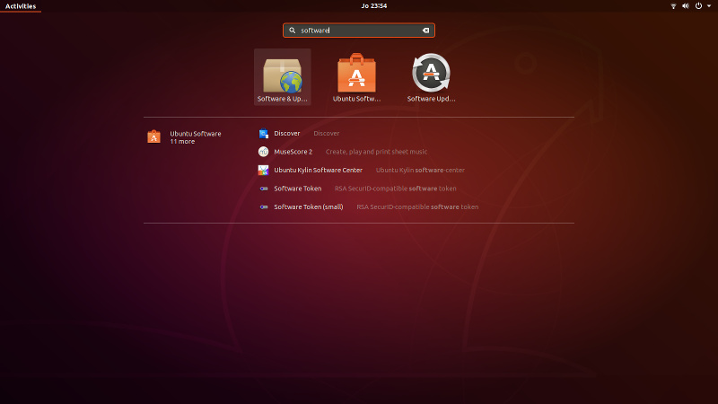The width and height of the screenshot is (718, 404).
Task: Click the 'Software & Up...' app label
Action: coord(283,99)
